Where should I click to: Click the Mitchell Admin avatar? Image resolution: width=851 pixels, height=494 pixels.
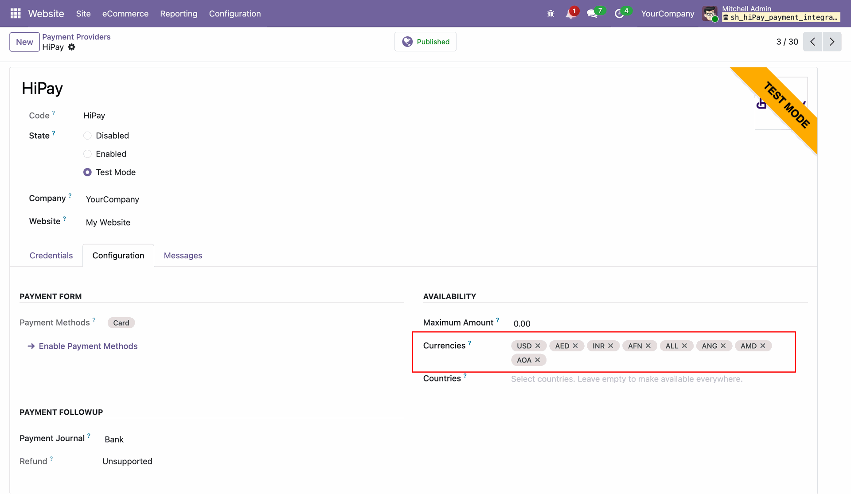tap(710, 14)
